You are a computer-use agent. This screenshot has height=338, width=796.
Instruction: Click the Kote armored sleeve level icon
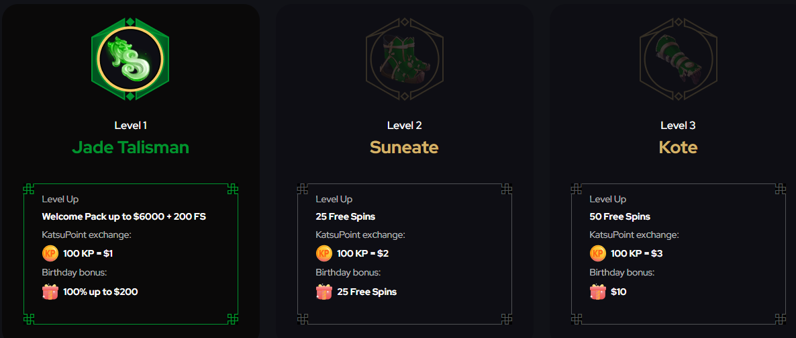coord(679,58)
